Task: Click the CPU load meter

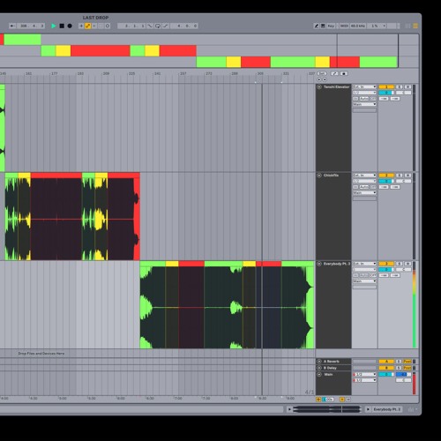Action: [x=377, y=26]
